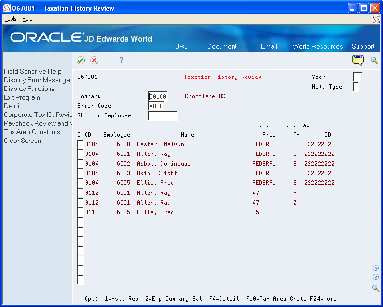Click option field for Allen, Ray type Z row
The image size is (383, 307).
point(80,203)
